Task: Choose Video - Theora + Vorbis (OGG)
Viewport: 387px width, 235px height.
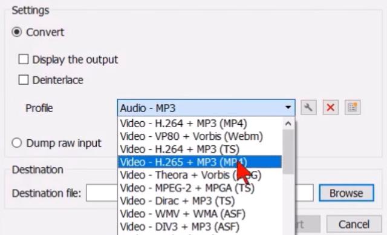Action: click(x=200, y=175)
